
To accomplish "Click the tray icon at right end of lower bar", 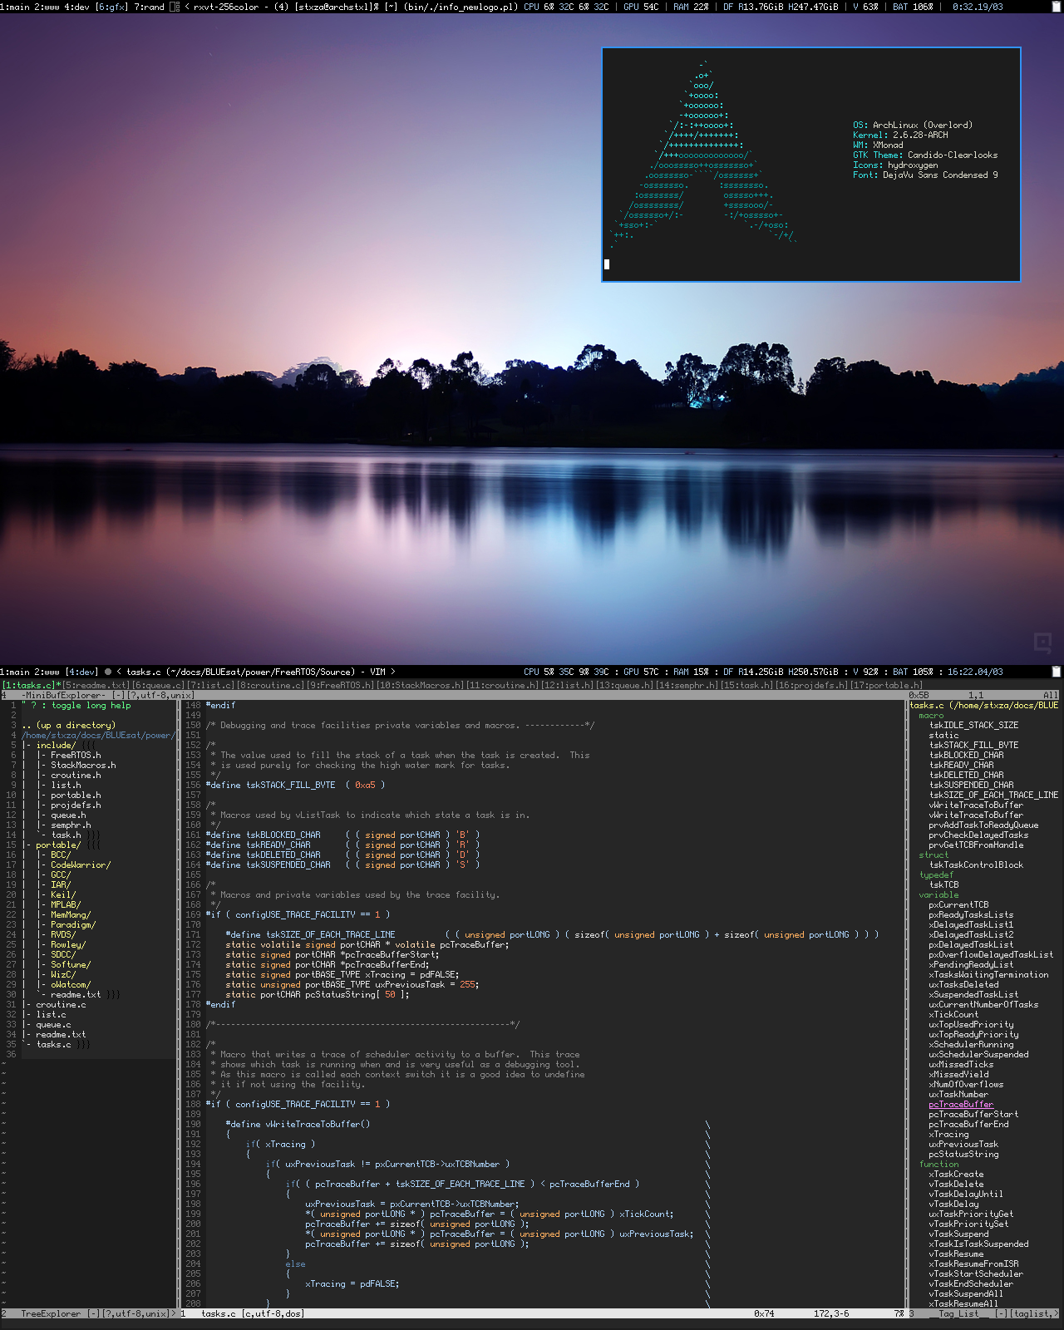I will (1057, 672).
